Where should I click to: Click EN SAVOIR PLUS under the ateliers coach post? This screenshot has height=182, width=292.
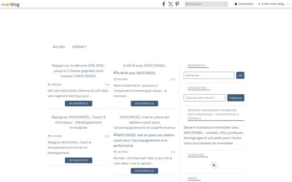pos(144,171)
